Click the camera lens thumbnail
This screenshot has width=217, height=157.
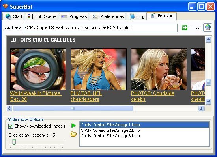click(38, 69)
